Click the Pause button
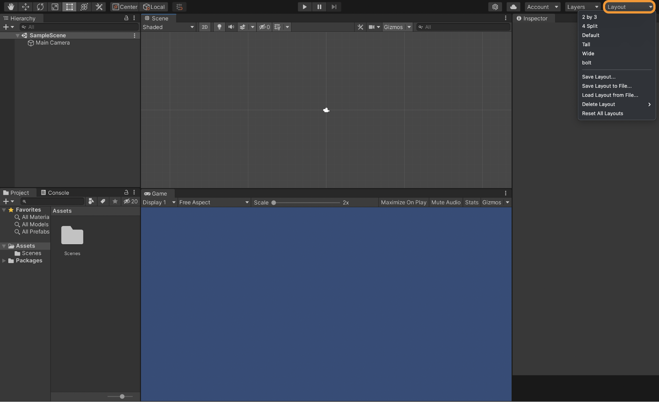The width and height of the screenshot is (659, 402). (x=319, y=7)
